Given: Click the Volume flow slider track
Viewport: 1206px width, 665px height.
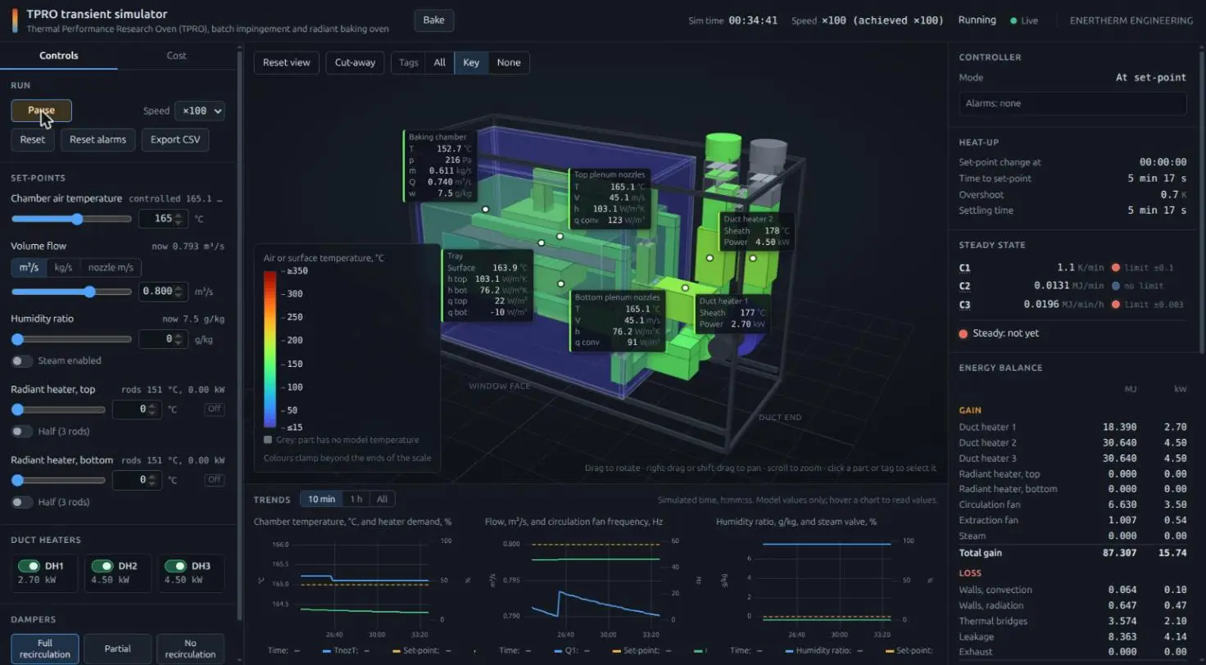Looking at the screenshot, I should tap(71, 292).
